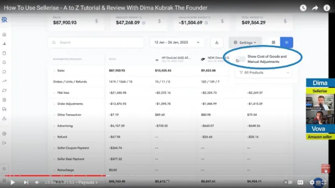
Task: Click the YouTube info icon
Action: [327, 8]
